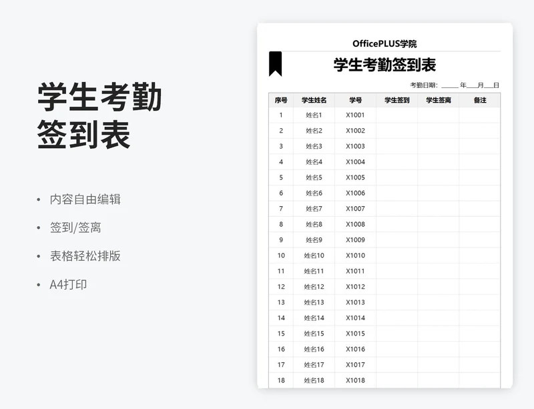Select the '学生姓名' column header
Viewport: 534px width, 409px height.
click(314, 100)
